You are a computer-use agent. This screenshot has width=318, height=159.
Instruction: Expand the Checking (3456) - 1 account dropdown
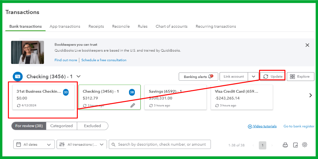click(x=79, y=77)
